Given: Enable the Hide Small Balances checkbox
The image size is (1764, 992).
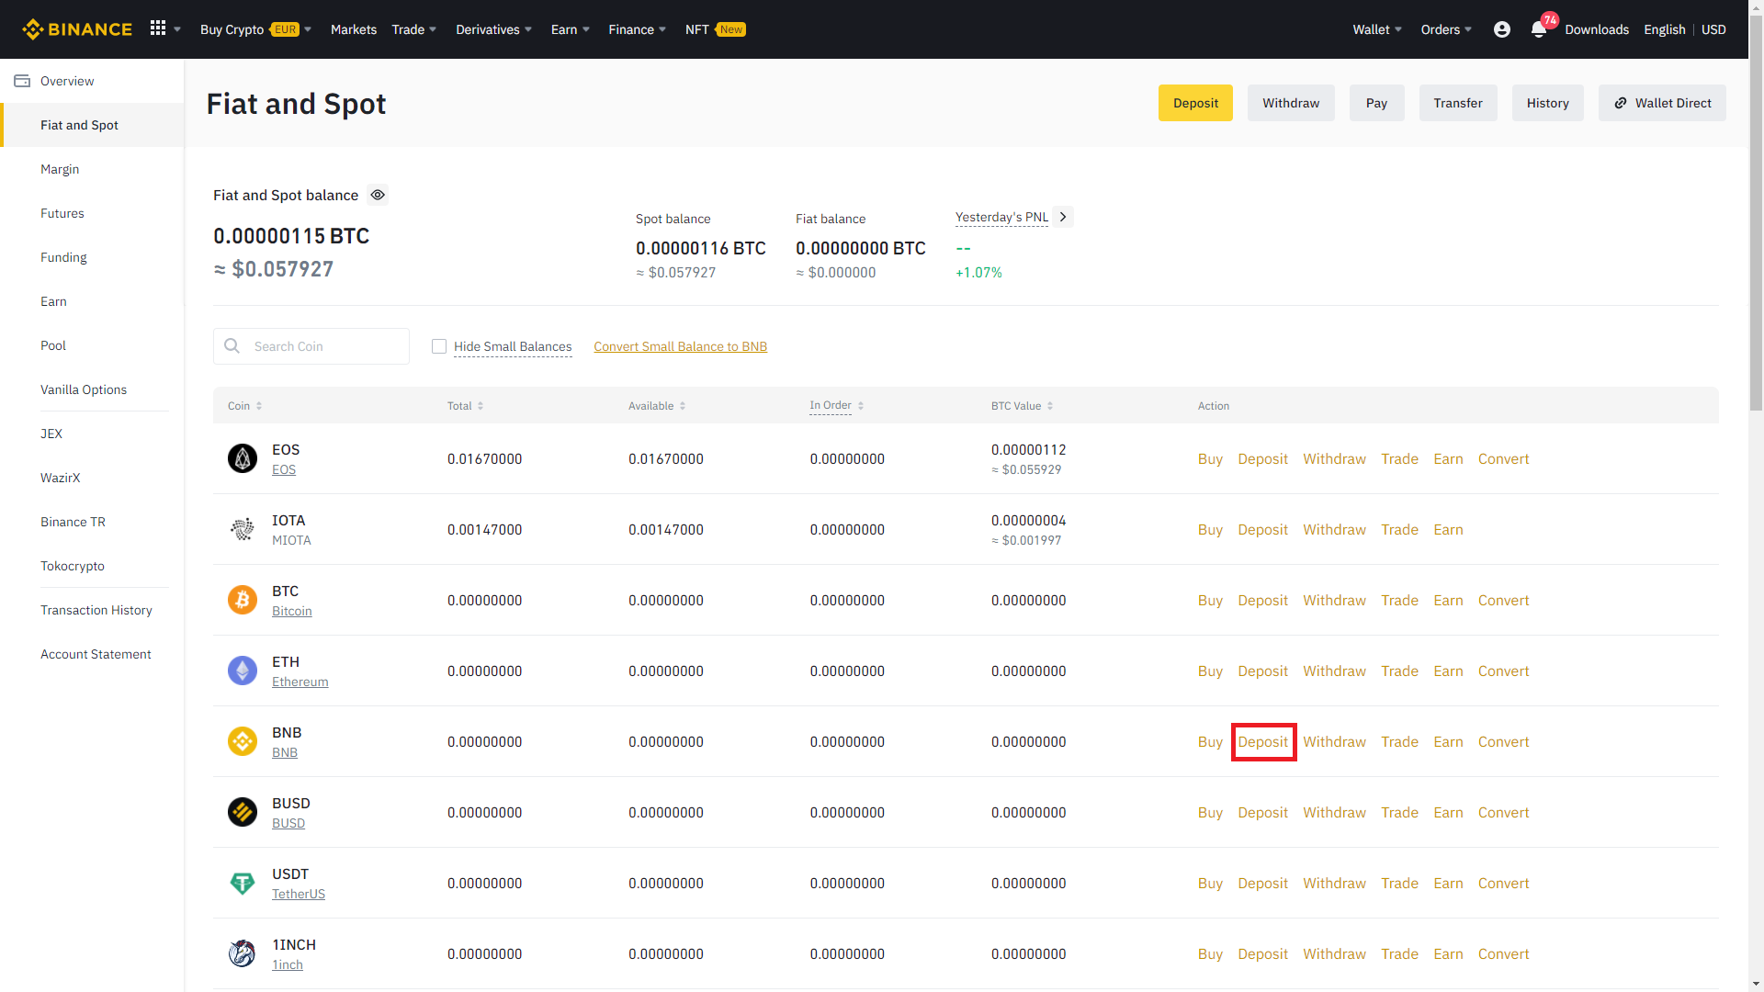Looking at the screenshot, I should (439, 346).
